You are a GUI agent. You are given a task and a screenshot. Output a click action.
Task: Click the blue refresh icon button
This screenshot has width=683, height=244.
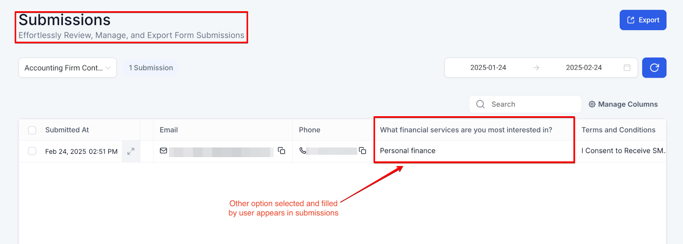point(654,68)
